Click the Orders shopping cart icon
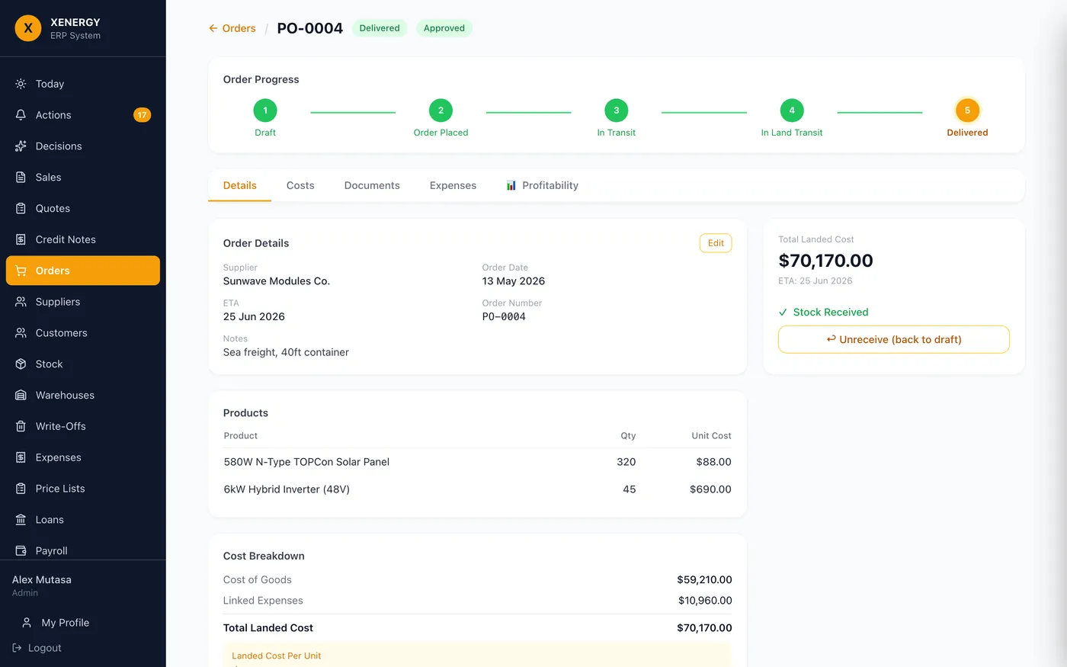Image resolution: width=1067 pixels, height=667 pixels. pyautogui.click(x=21, y=271)
